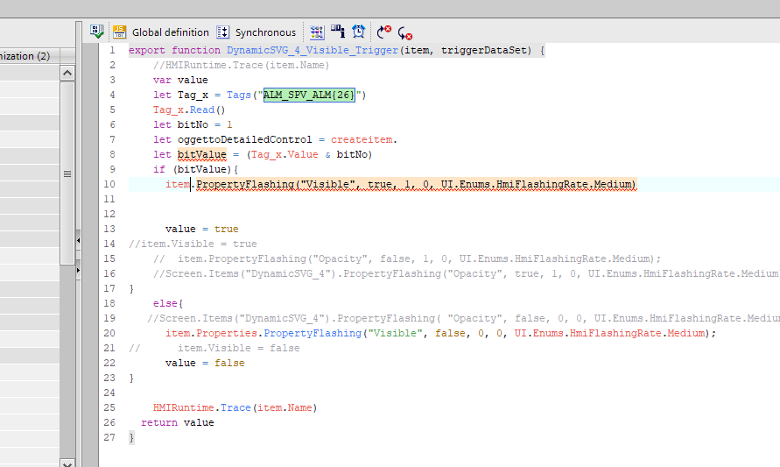Image resolution: width=780 pixels, height=467 pixels.
Task: Click the left panel scrollbar thumb grip
Action: [x=67, y=174]
